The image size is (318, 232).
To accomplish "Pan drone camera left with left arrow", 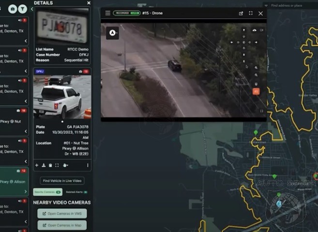I will point(232,43).
